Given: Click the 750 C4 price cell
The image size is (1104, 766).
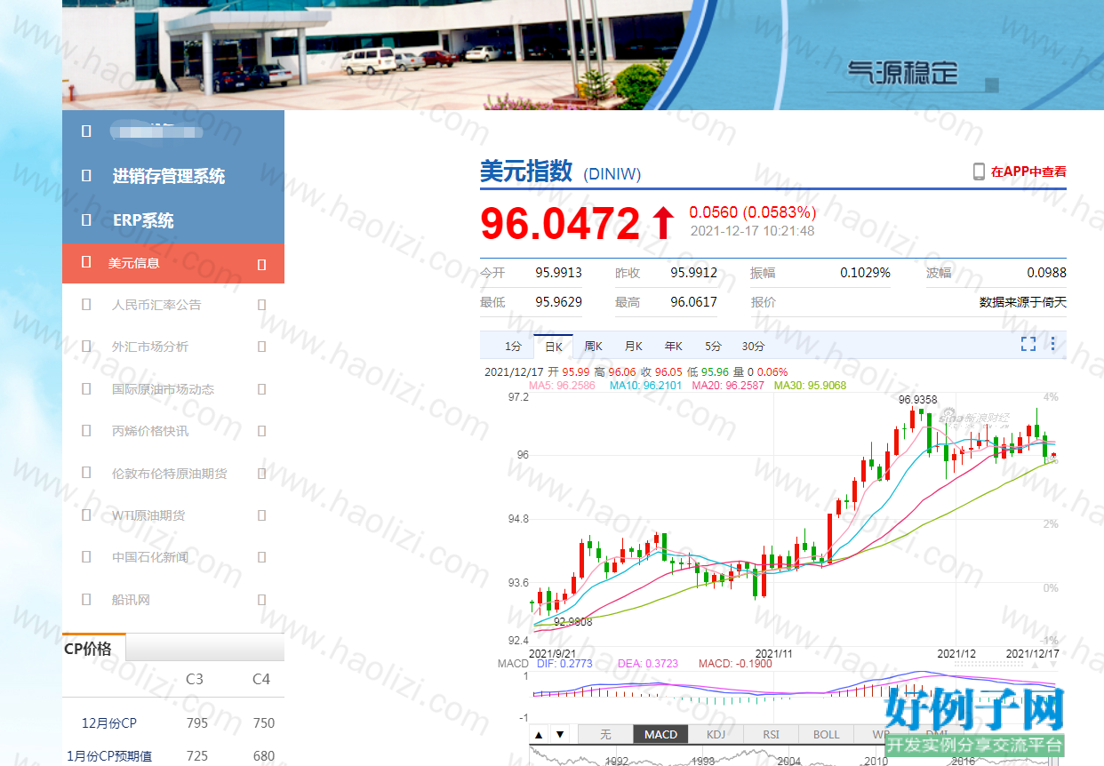Looking at the screenshot, I should pyautogui.click(x=264, y=723).
